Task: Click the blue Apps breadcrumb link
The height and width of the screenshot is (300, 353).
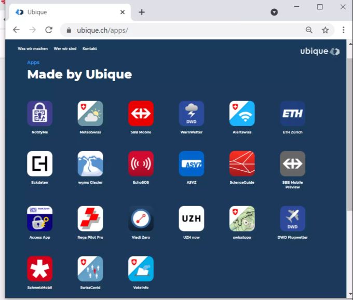Action: click(33, 62)
